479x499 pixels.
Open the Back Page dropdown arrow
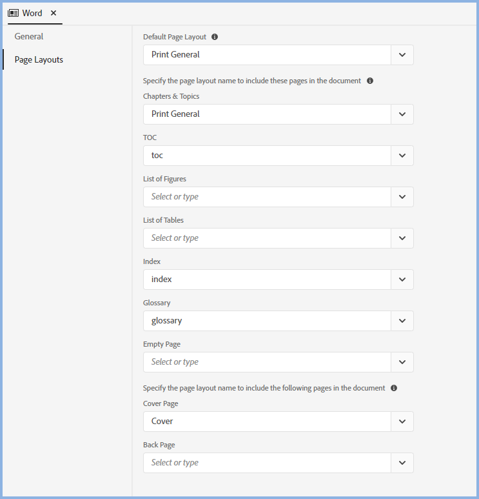coord(402,463)
